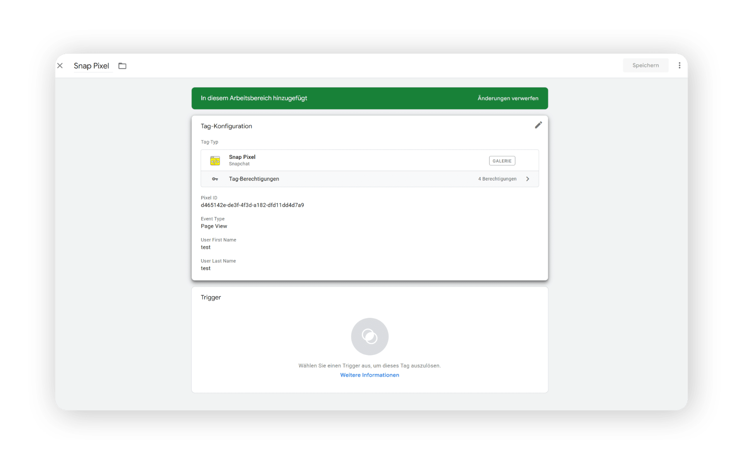Viewport: 743px width, 464px height.
Task: Click the User Last Name value test
Action: point(205,268)
